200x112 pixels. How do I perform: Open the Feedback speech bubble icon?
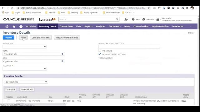click(x=144, y=19)
